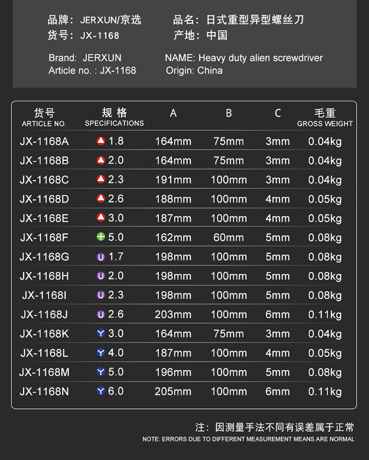Select the blue Y icon beside 6.0
Image resolution: width=369 pixels, height=460 pixels.
pos(101,392)
